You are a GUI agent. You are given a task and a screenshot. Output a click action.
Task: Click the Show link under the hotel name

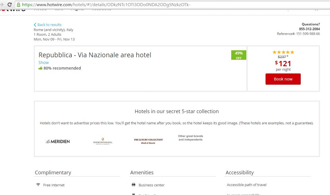[x=44, y=63]
